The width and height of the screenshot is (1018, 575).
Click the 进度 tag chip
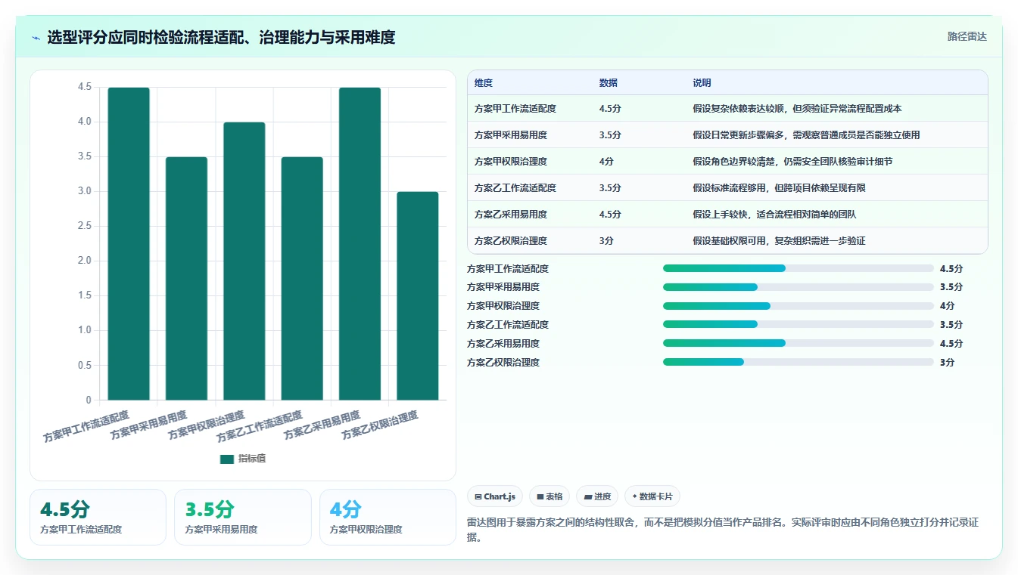coord(597,496)
